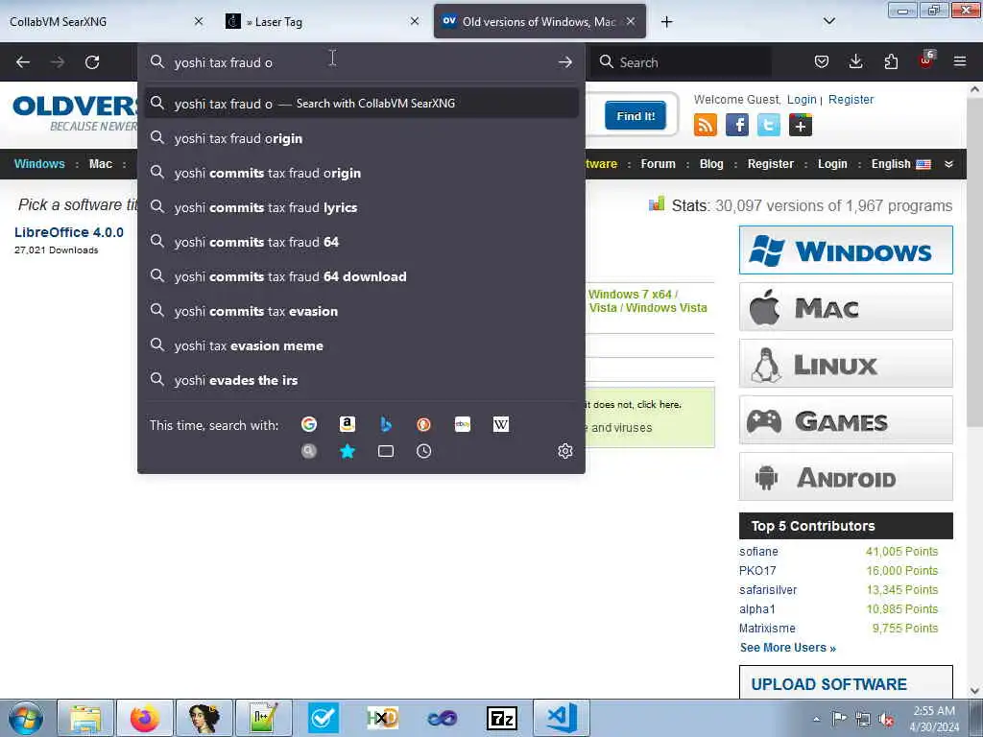The image size is (983, 737).
Task: Click the Android platform banner
Action: coord(846,476)
